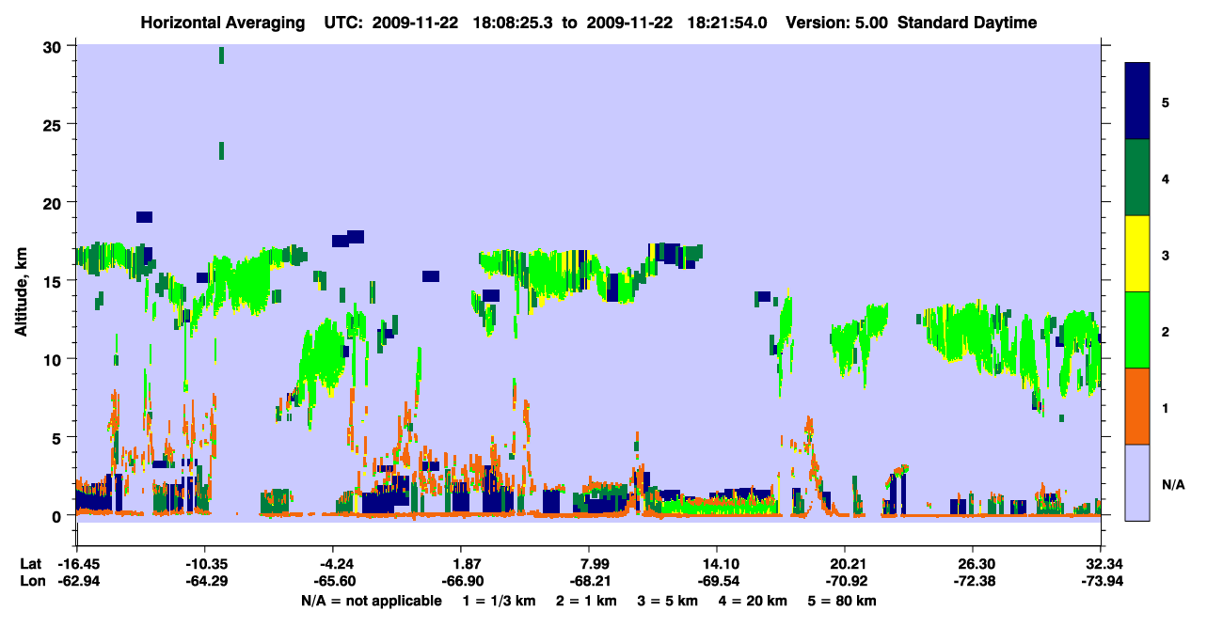Click the colorbar label N/A
This screenshot has height=627, width=1223.
1173,484
